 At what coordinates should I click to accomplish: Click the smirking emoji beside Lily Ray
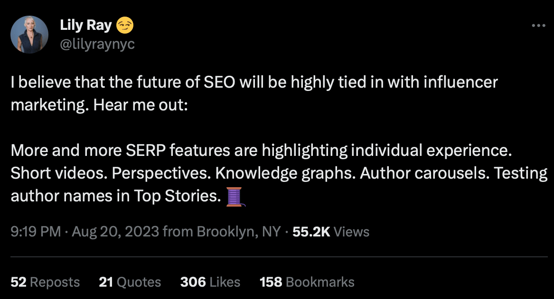coord(125,26)
